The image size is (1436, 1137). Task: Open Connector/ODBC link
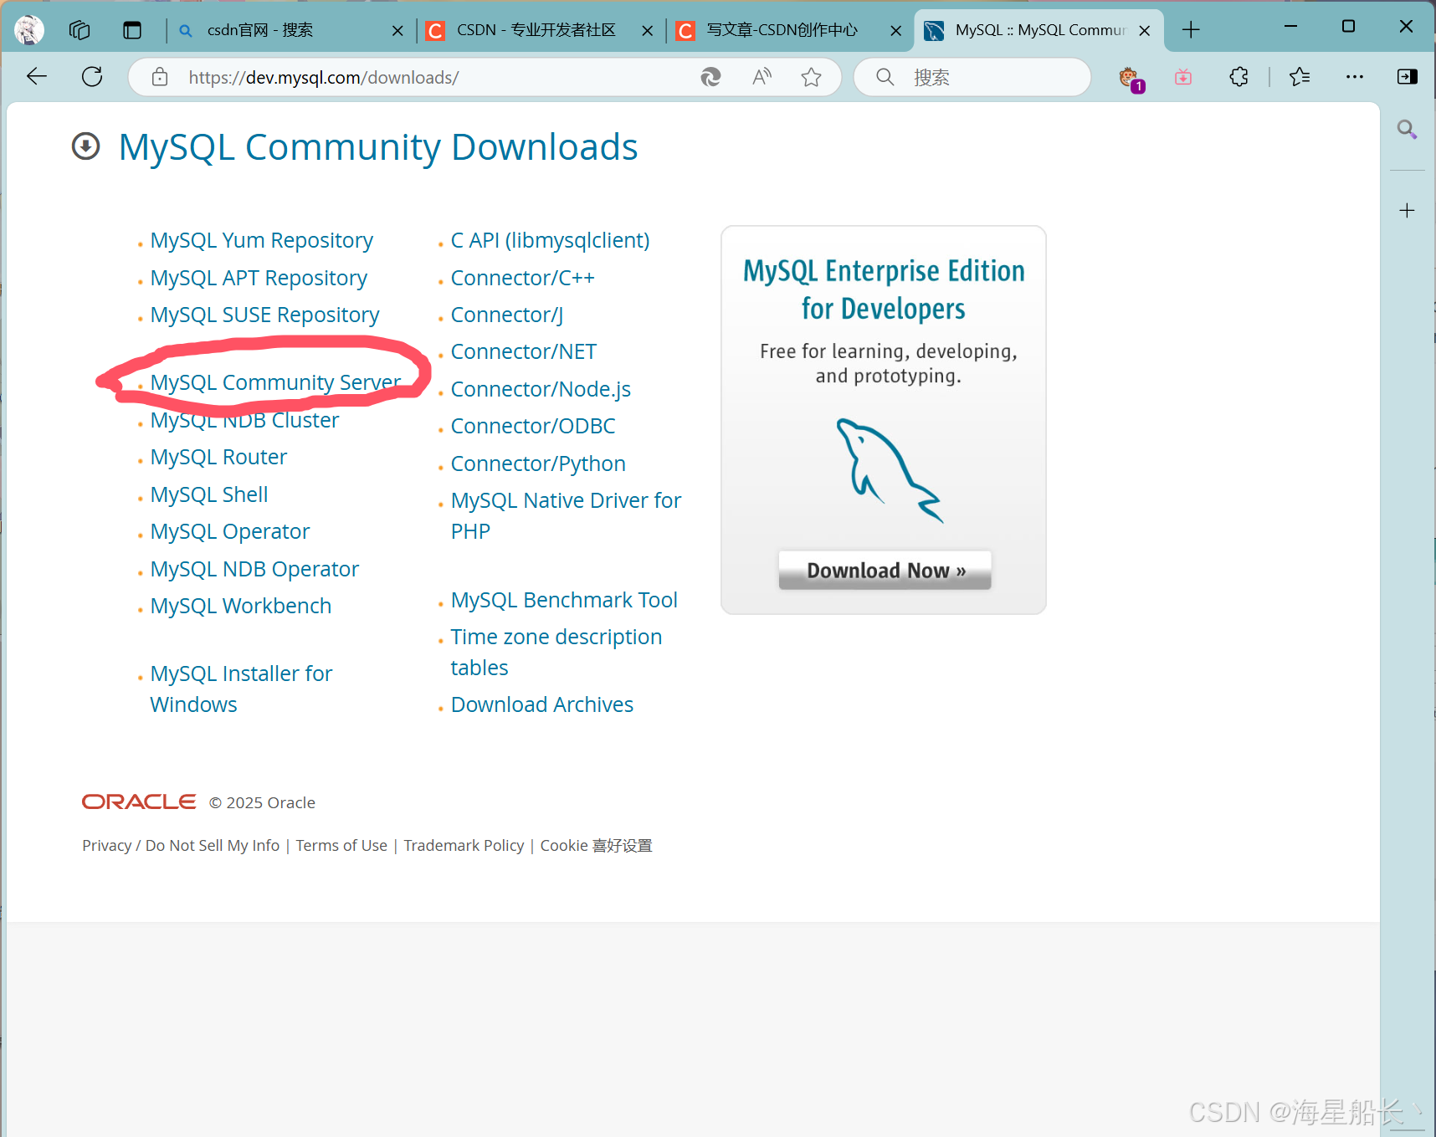(x=533, y=426)
